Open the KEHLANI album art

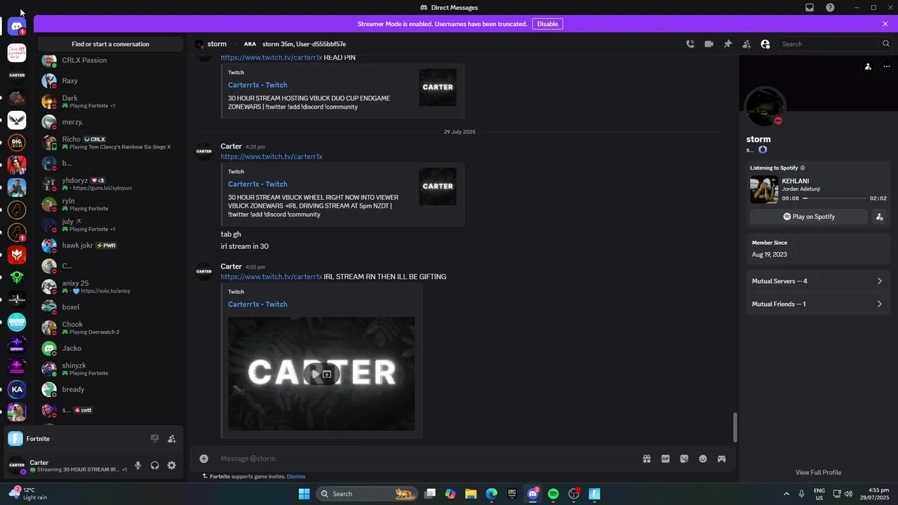(x=764, y=190)
